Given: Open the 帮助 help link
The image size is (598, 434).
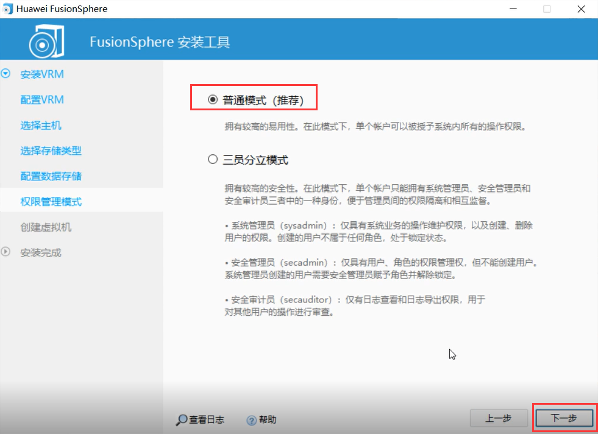Looking at the screenshot, I should click(268, 419).
